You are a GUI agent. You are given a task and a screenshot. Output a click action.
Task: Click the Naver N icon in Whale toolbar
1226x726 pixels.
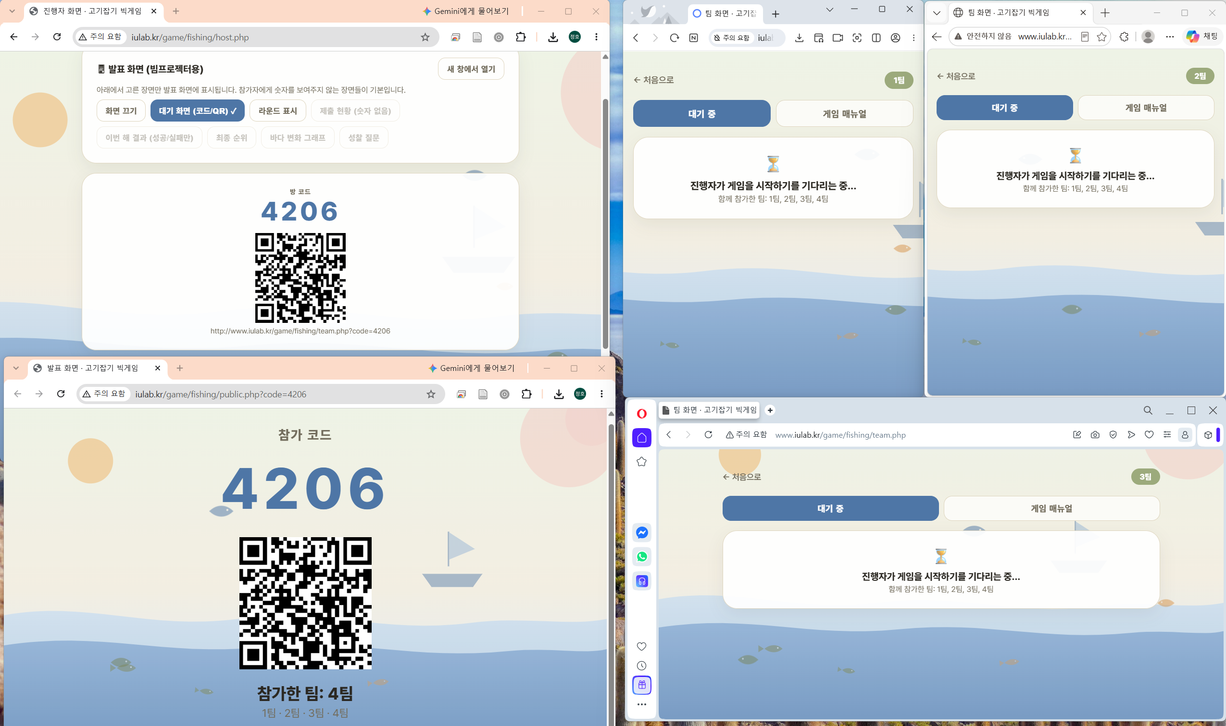(x=693, y=37)
